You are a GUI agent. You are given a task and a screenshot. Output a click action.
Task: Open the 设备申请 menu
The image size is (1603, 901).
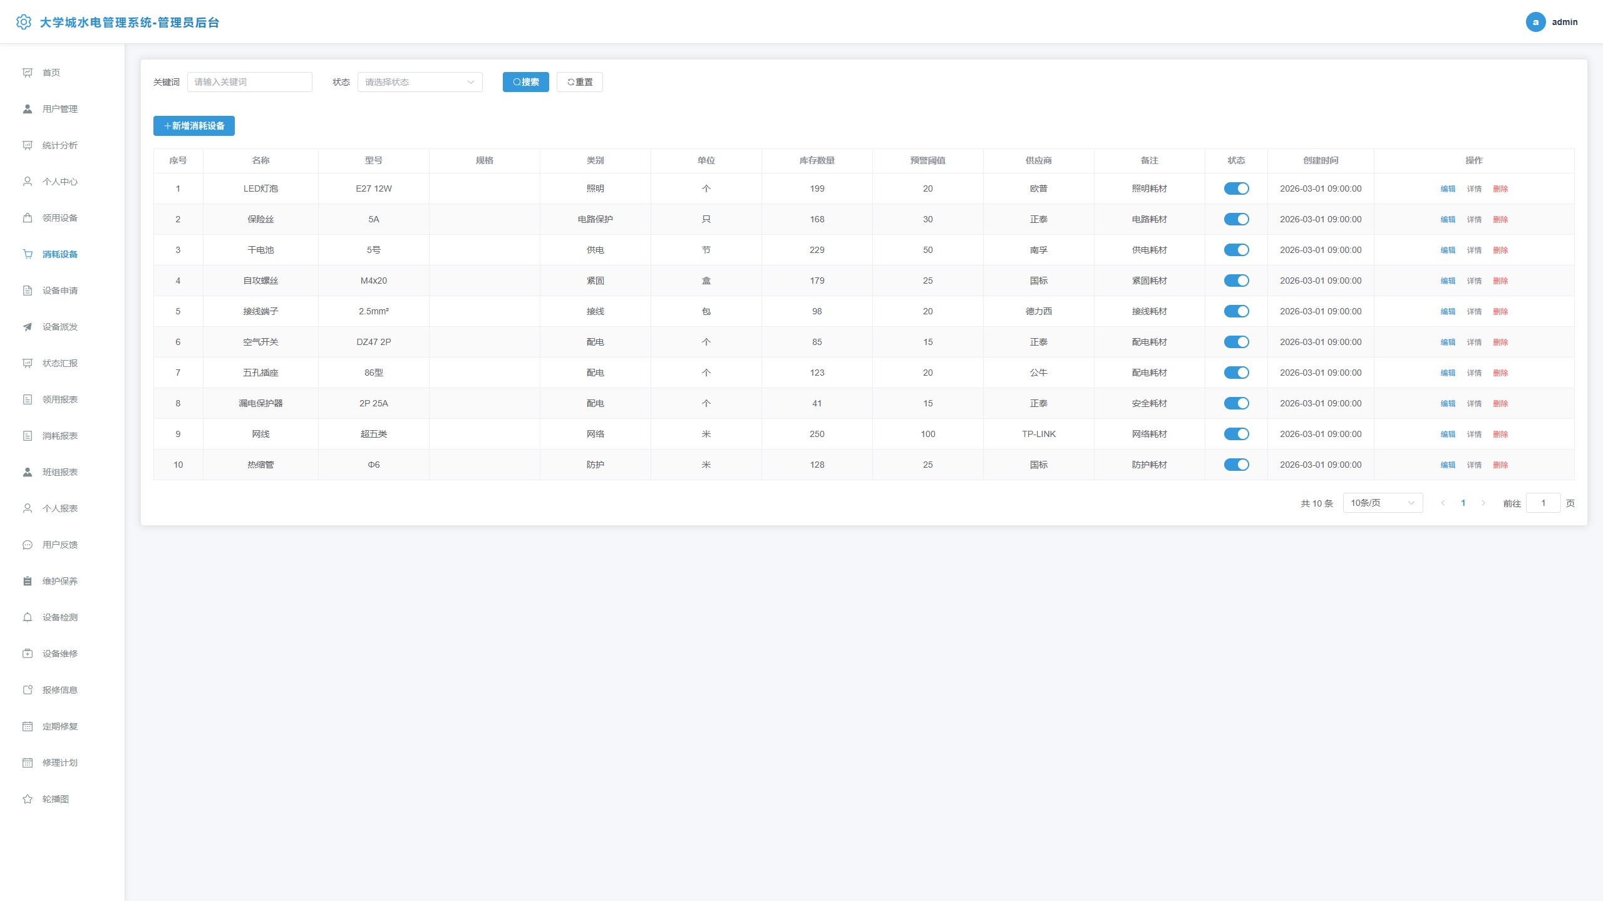click(x=60, y=291)
